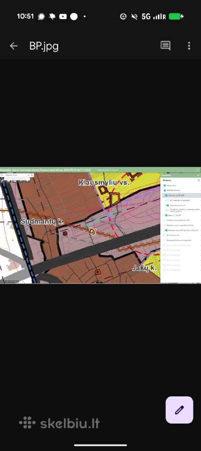Screen dimensions: 201x451
Task: Open the three-dot more options menu
Action: 189,46
